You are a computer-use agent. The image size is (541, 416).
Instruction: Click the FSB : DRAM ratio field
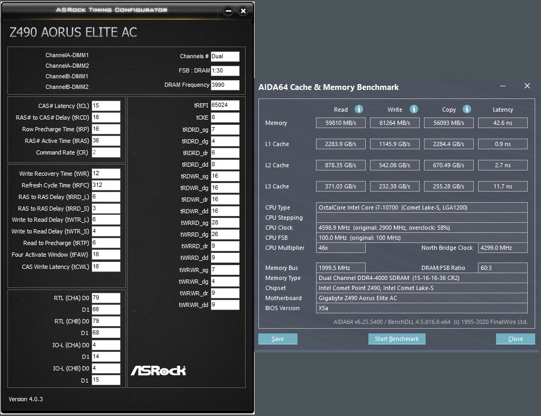(225, 71)
